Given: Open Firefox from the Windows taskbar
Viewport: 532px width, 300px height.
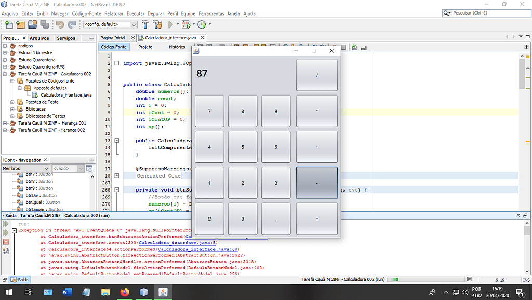Looking at the screenshot, I should point(124,292).
